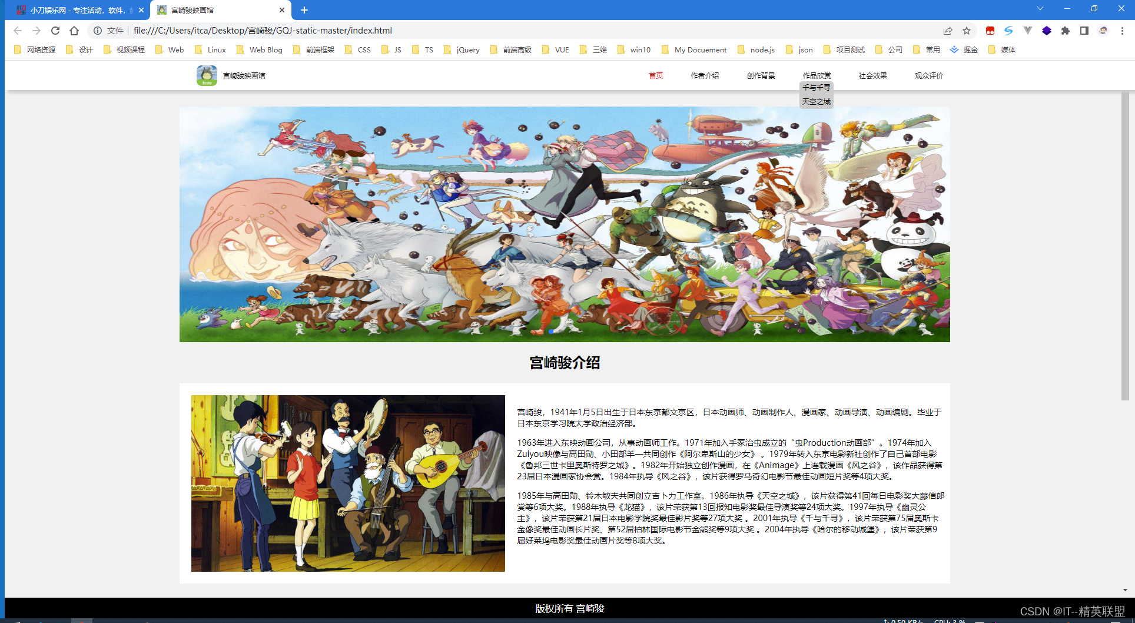Open the 媒体 bookmark folder
The width and height of the screenshot is (1135, 623).
[1002, 50]
